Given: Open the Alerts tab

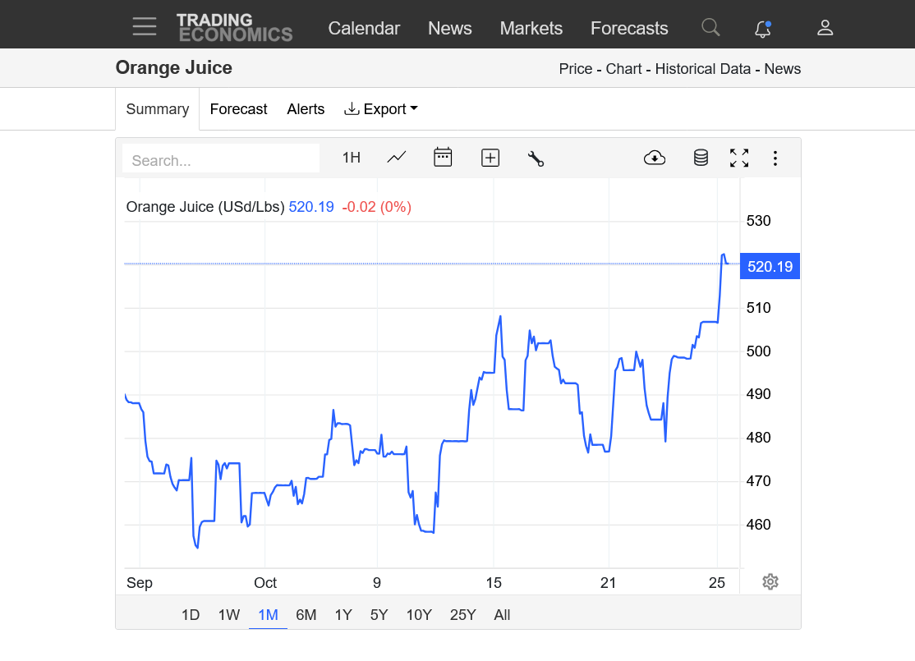Looking at the screenshot, I should 306,109.
